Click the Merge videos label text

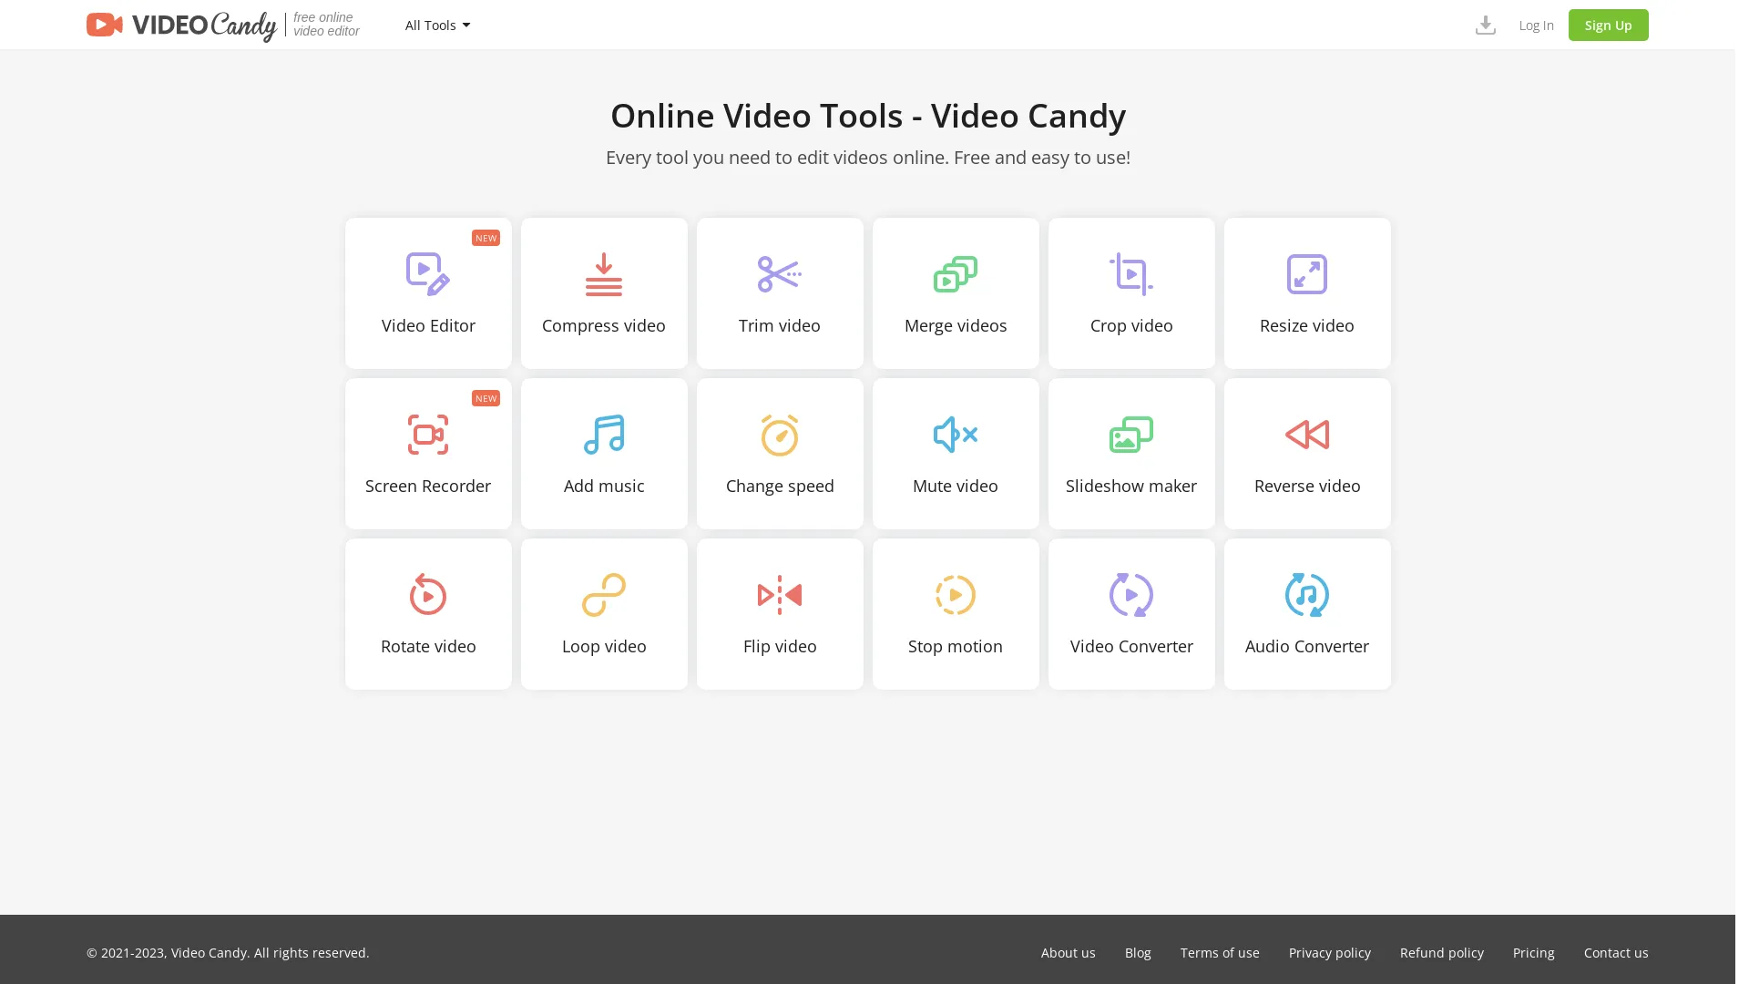956,325
